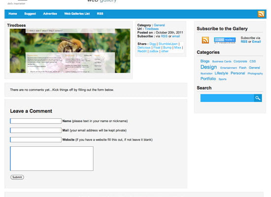Screen dimensions: 271x197
Task: Share the post on Float
Action: 157,47
